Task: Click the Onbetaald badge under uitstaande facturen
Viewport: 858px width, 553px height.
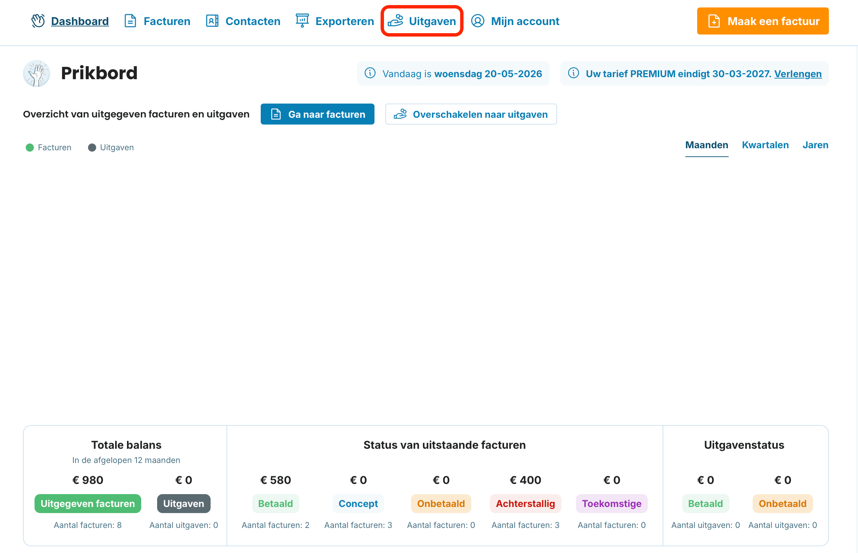Action: tap(441, 504)
